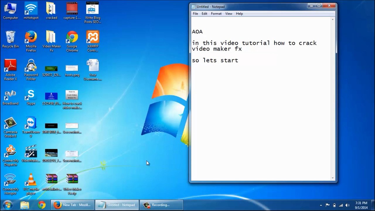Switch to the New Tab - Mozilla taskbar button
Screen dimensions: 375x211
(73, 205)
